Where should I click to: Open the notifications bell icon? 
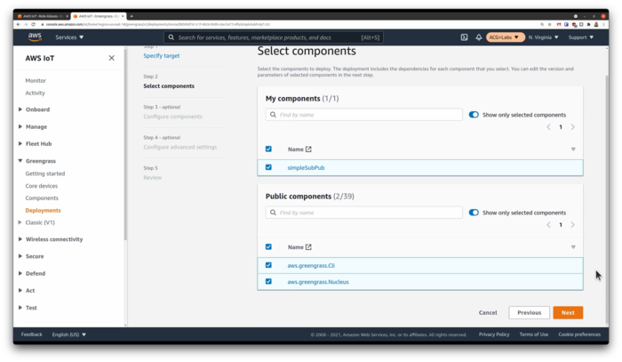coord(478,37)
